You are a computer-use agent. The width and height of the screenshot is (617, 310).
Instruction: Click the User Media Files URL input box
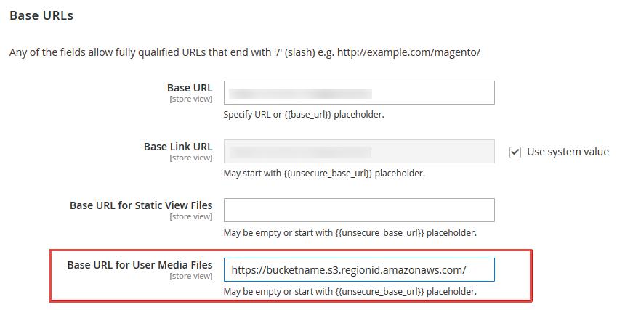[359, 269]
